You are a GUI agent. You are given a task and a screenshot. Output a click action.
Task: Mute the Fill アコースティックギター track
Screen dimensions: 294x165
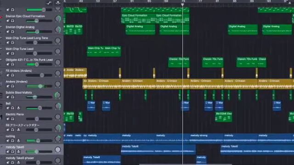tap(8, 130)
